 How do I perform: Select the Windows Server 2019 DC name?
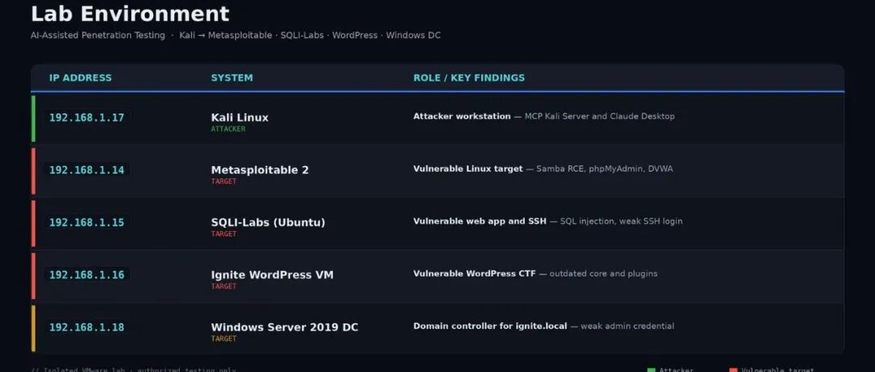coord(284,327)
